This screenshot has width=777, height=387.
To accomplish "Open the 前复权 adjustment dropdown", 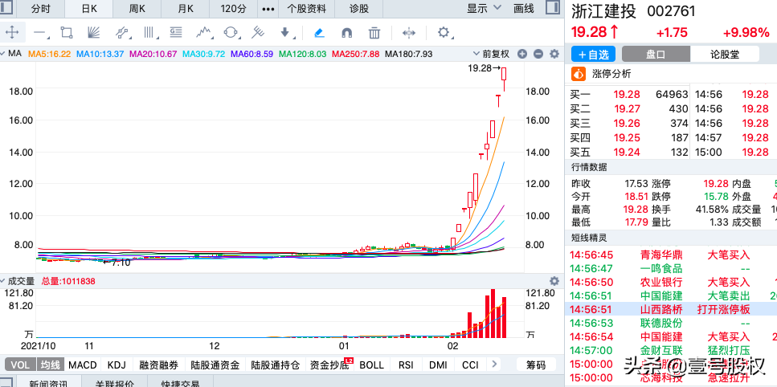I will point(491,54).
